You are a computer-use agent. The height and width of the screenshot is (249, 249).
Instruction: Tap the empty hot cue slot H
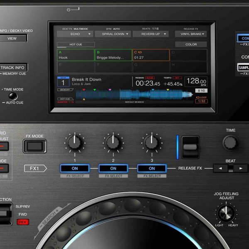pyautogui.click(x=189, y=67)
